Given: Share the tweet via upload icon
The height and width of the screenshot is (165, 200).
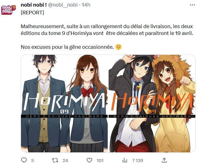Looking at the screenshot, I should (x=164, y=160).
